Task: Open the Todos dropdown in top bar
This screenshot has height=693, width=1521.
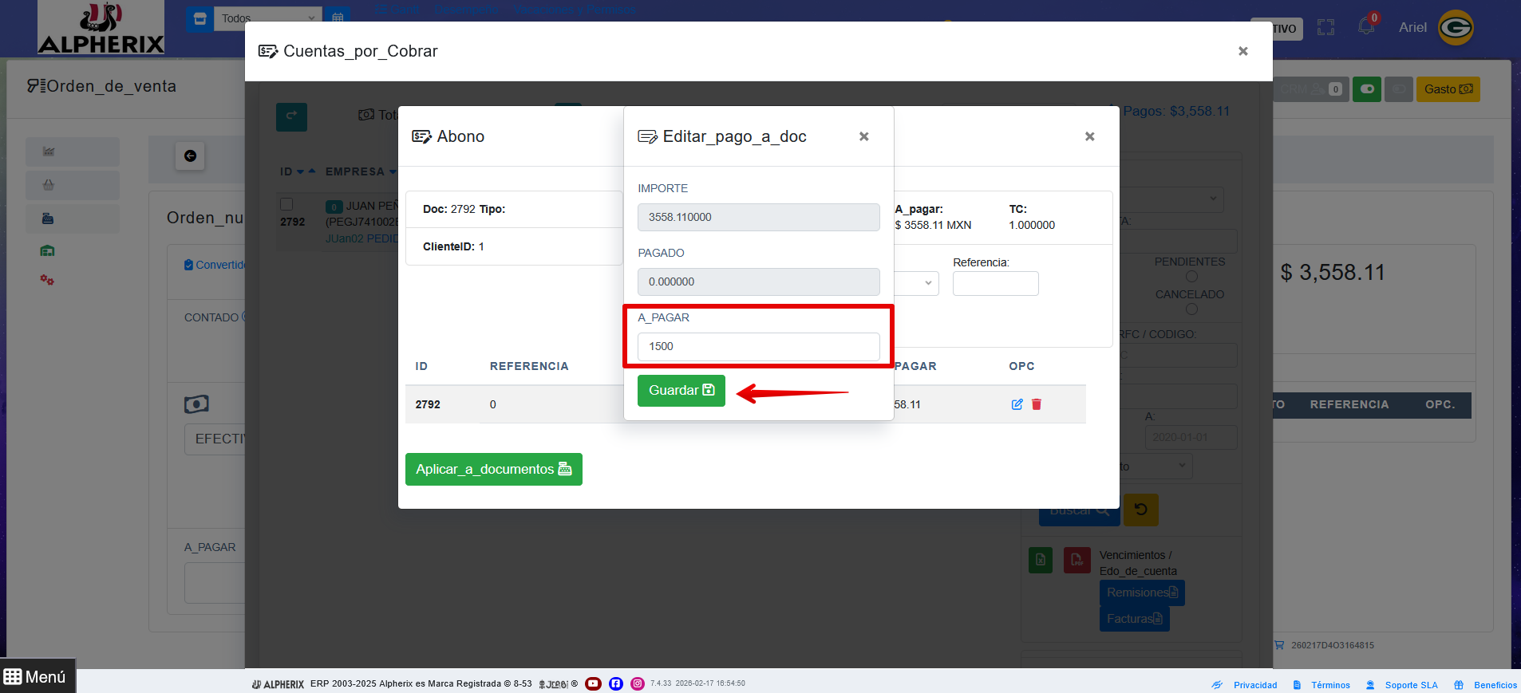Action: point(267,18)
